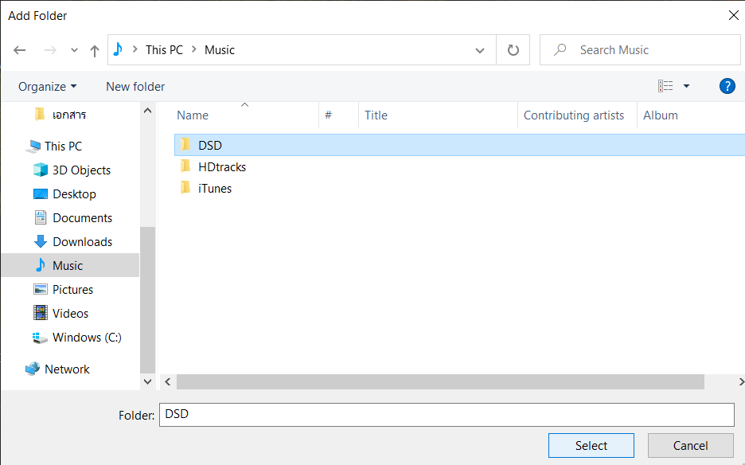Refresh the Music folder view
The width and height of the screenshot is (745, 465).
(x=513, y=50)
